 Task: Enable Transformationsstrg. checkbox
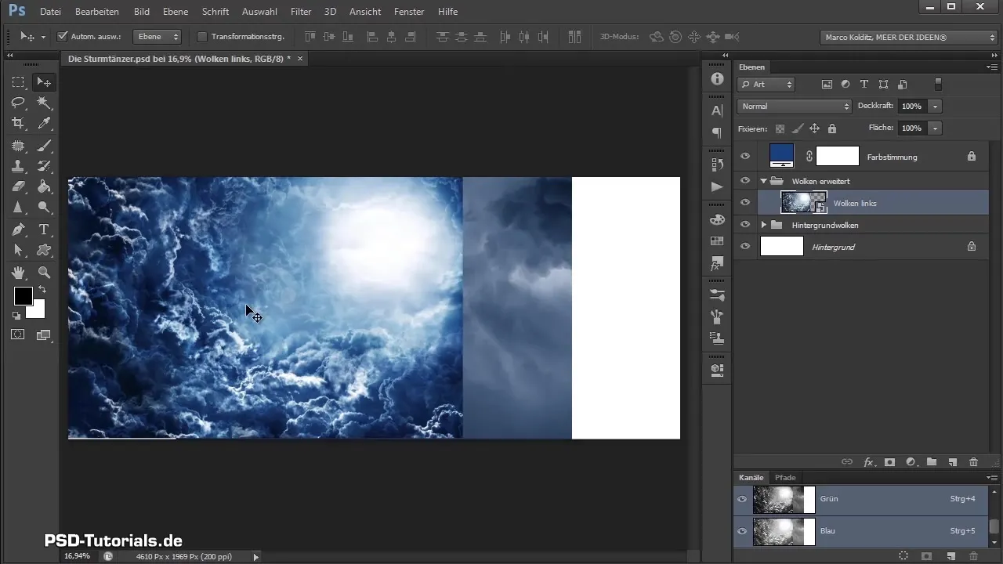(x=202, y=37)
